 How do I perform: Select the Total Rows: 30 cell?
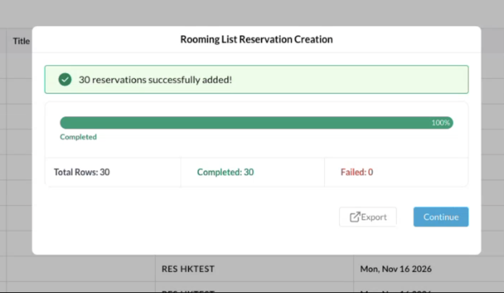82,172
